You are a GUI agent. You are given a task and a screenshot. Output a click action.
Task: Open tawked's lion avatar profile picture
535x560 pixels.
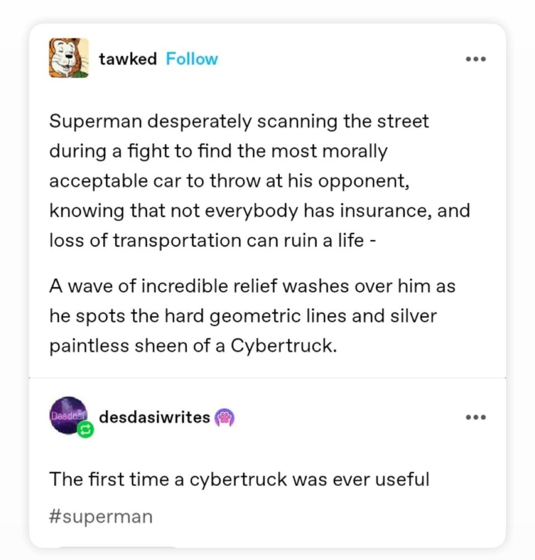click(68, 58)
